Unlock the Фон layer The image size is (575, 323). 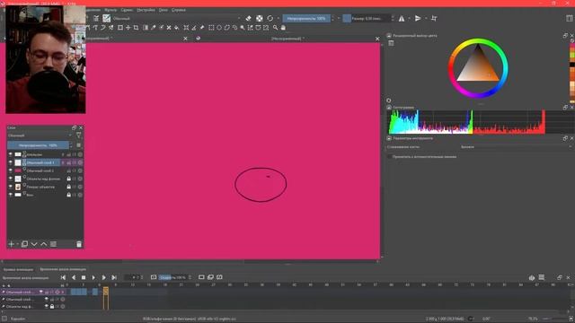(x=68, y=195)
